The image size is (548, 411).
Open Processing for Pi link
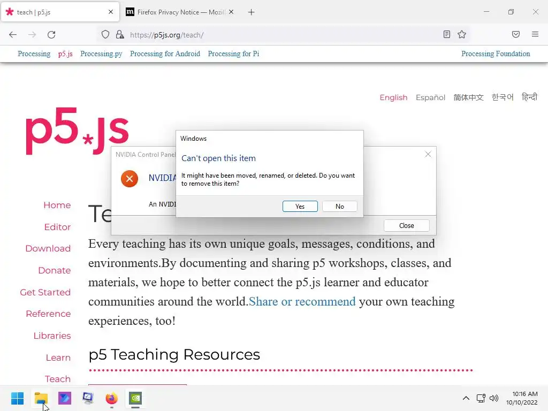(233, 54)
